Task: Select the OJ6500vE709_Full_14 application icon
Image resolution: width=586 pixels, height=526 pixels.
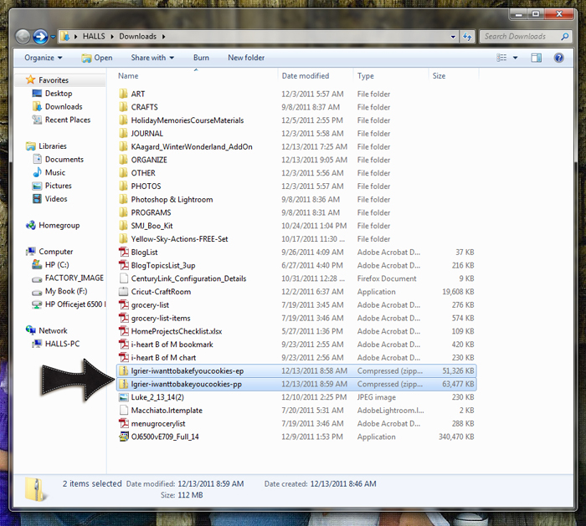Action: (123, 437)
